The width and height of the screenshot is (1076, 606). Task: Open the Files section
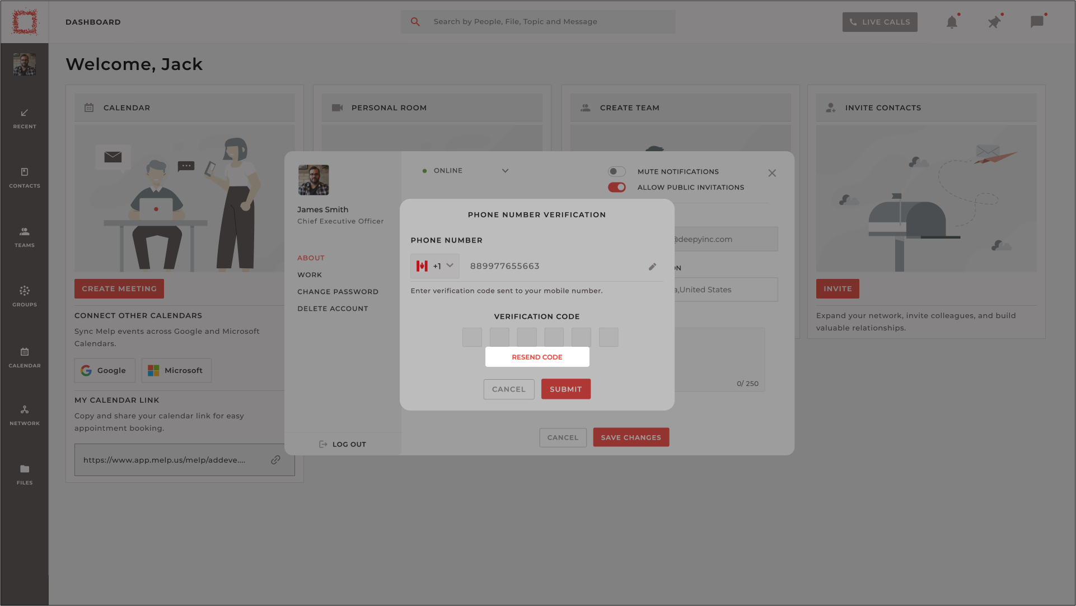click(25, 474)
